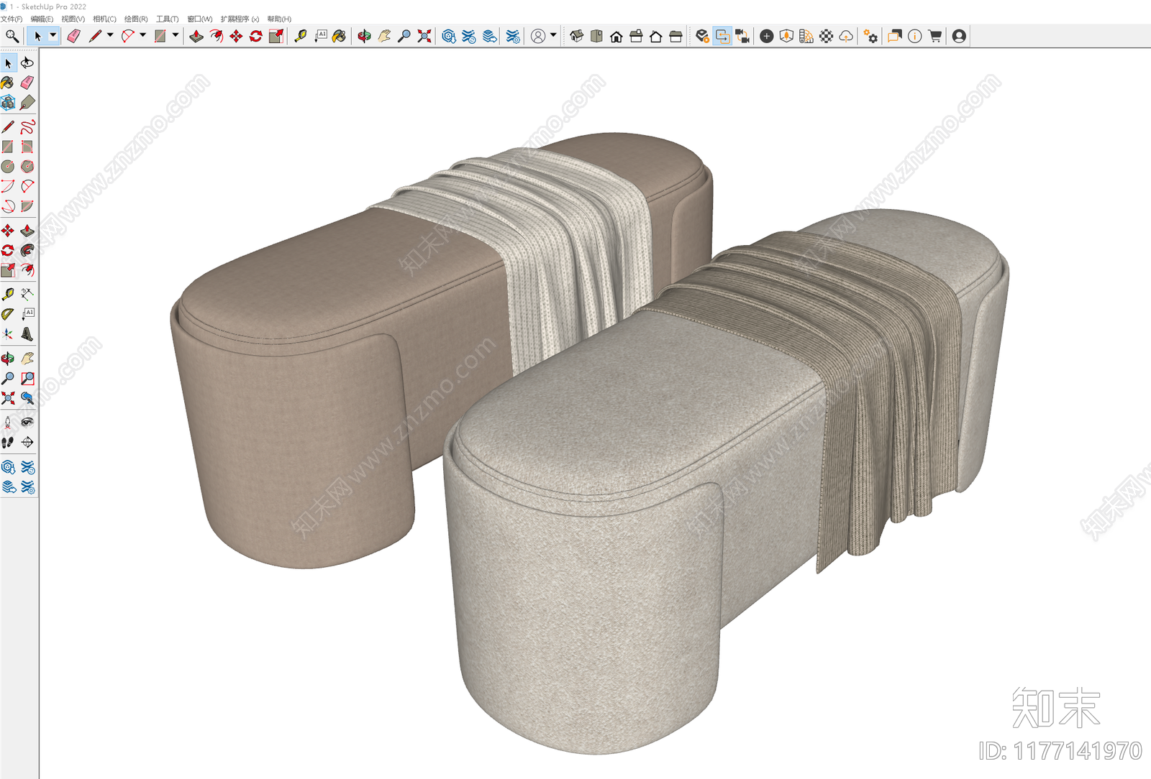Select the Polygon tool in left toolbar
This screenshot has height=779, width=1151.
tap(27, 167)
